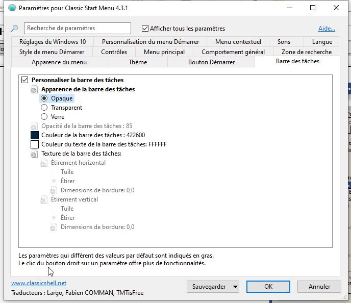The image size is (351, 303).
Task: Click the Étirement vertical row label
Action: tap(74, 199)
